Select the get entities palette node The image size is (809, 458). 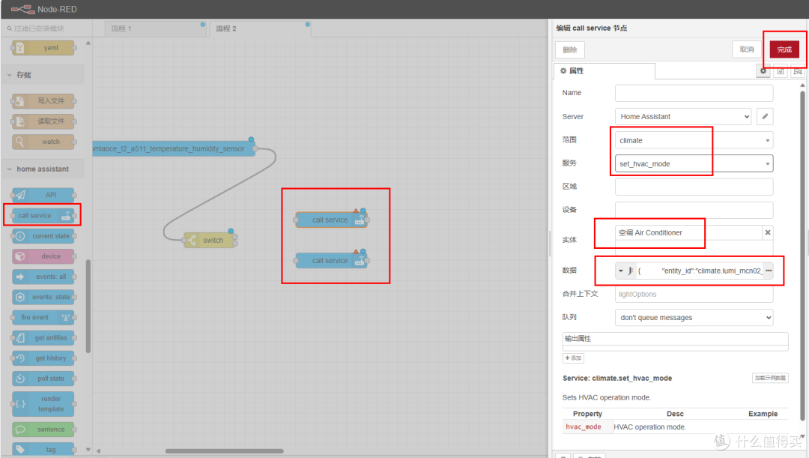click(x=43, y=338)
